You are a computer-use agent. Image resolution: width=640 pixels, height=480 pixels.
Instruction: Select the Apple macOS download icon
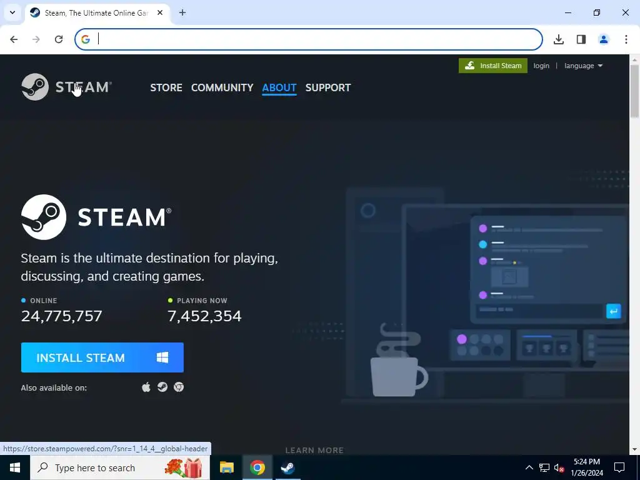click(x=146, y=387)
